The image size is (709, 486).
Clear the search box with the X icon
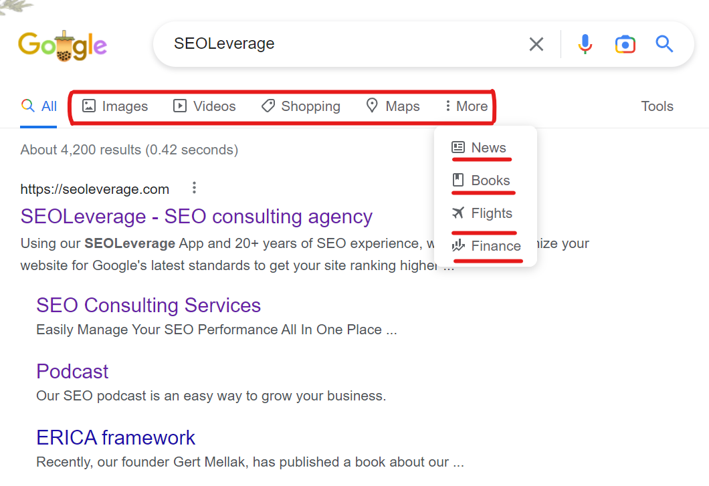(x=536, y=44)
